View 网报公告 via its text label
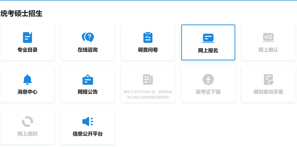This screenshot has width=297, height=147. [x=88, y=92]
